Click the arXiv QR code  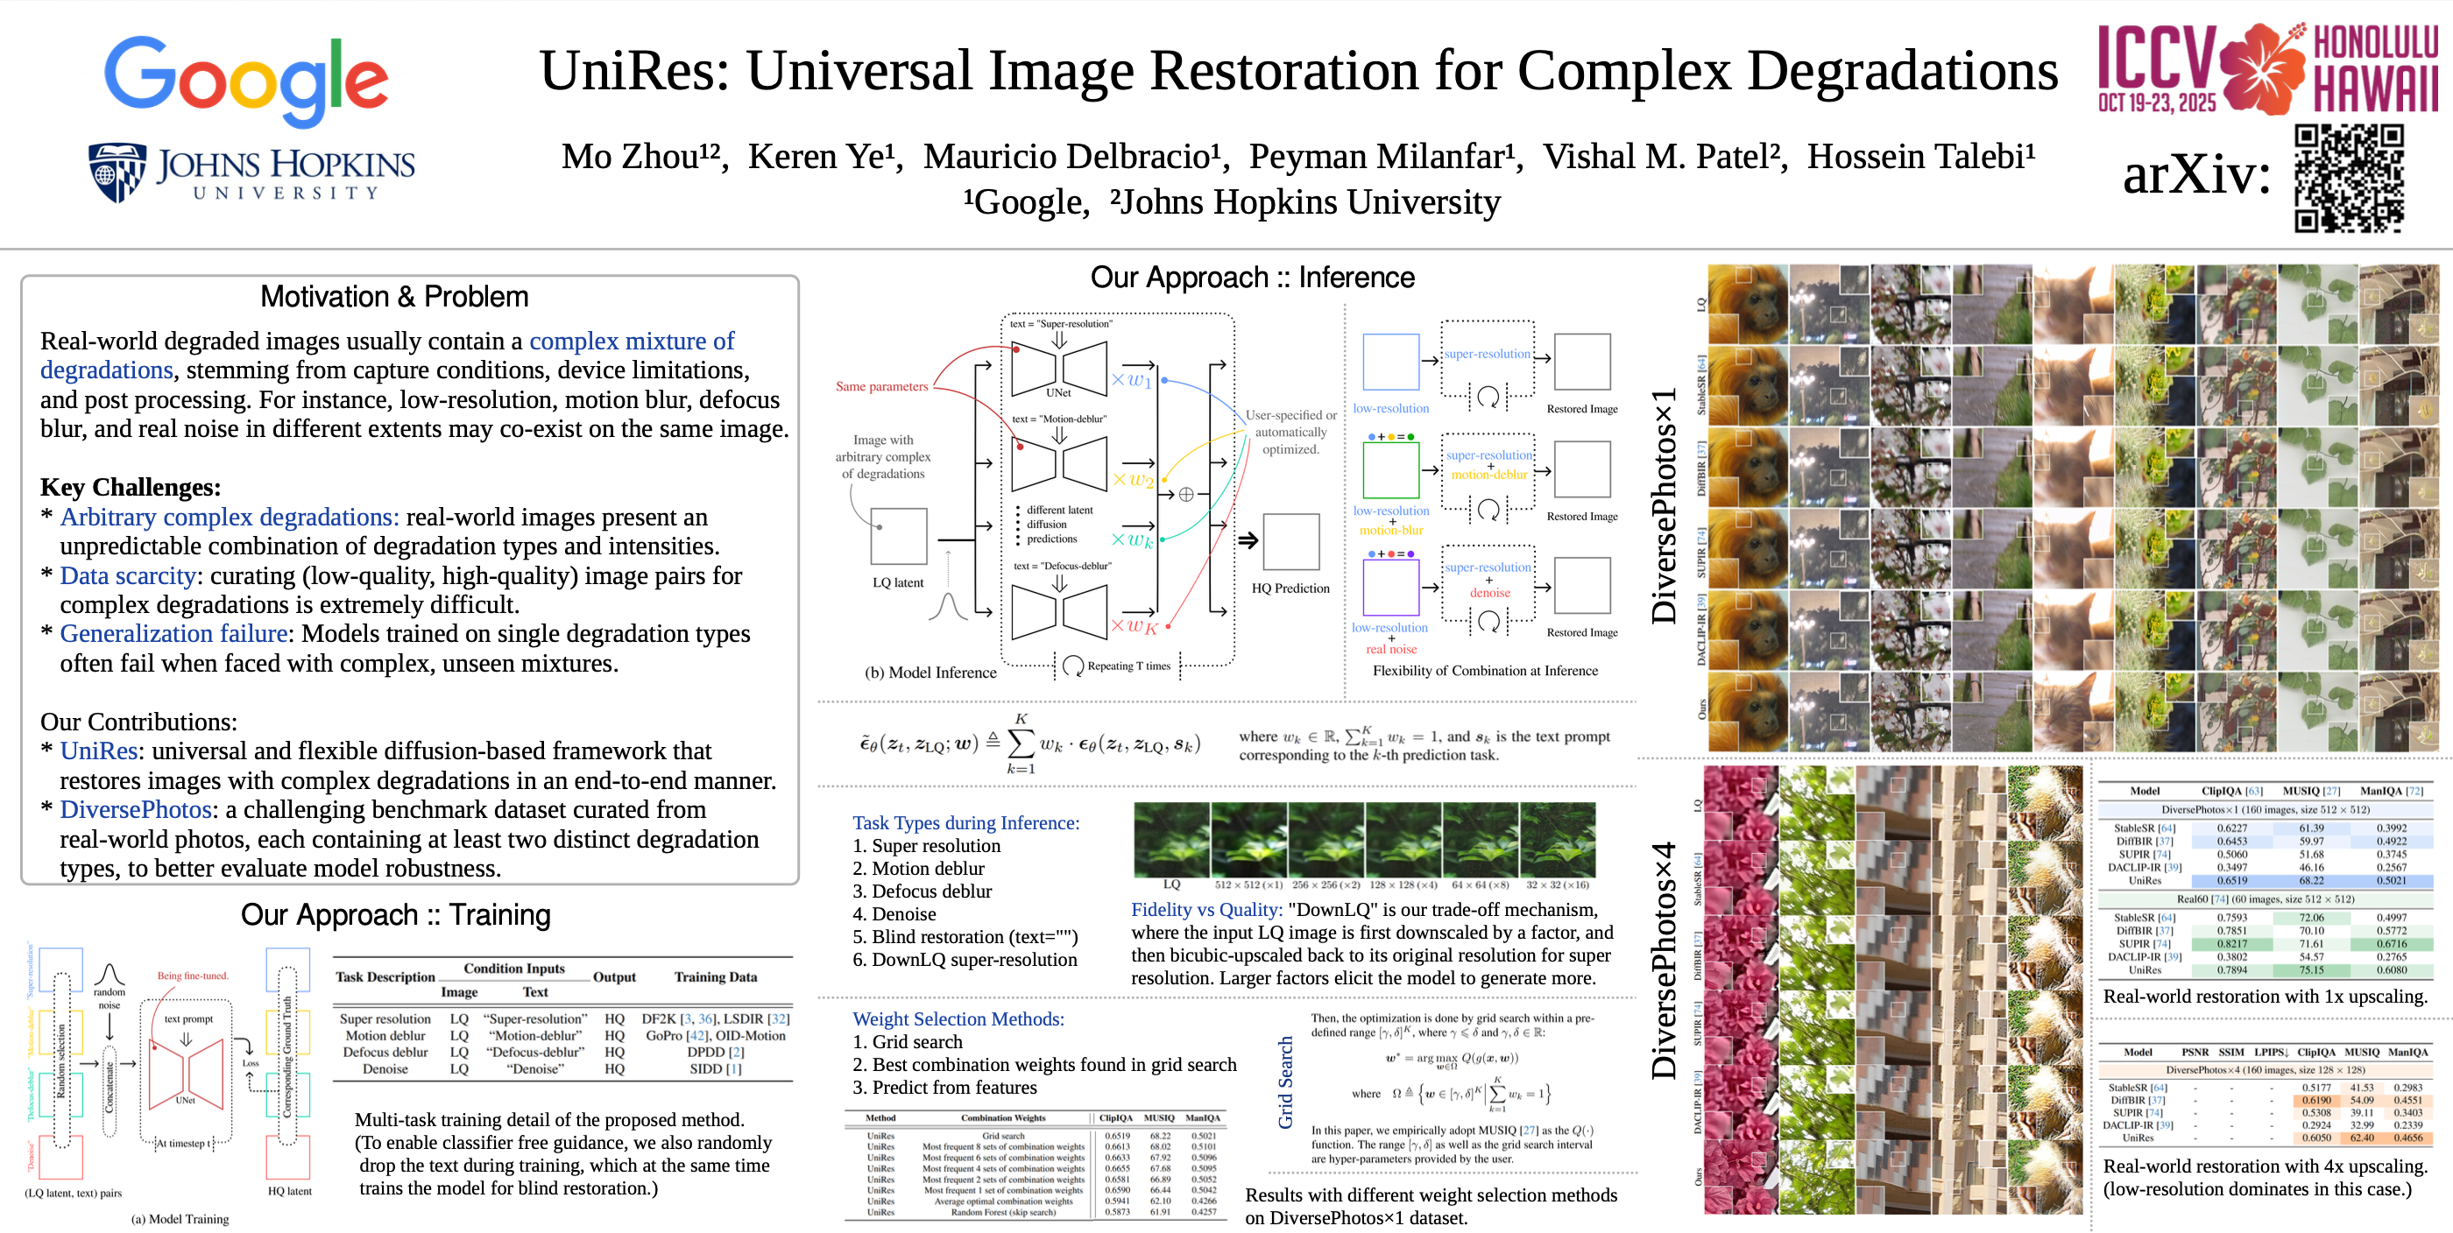pos(2348,178)
